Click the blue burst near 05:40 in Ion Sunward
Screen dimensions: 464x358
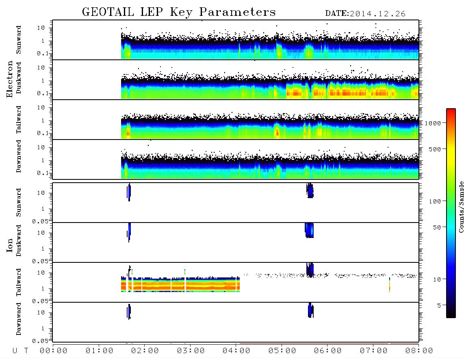[310, 190]
